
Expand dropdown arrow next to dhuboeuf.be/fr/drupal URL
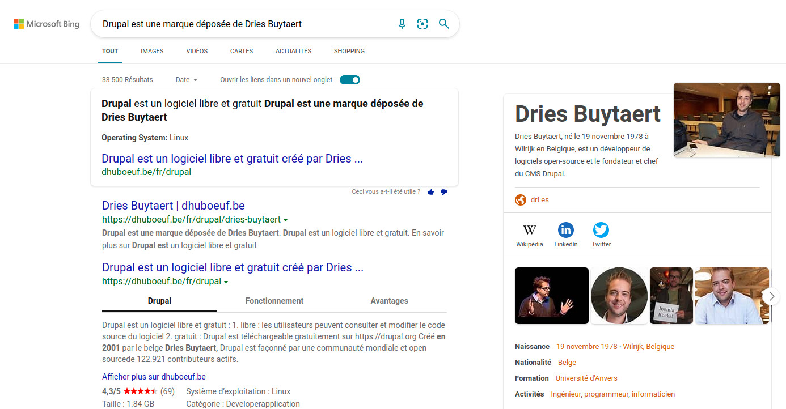pyautogui.click(x=226, y=282)
